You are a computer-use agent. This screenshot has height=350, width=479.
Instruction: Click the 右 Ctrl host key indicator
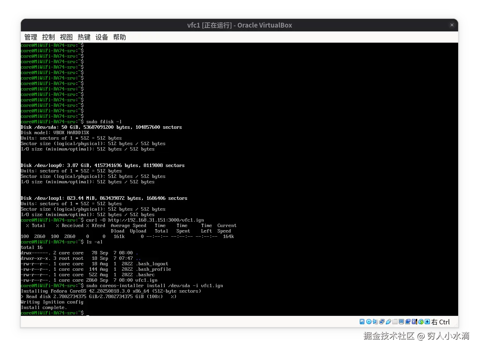[440, 322]
